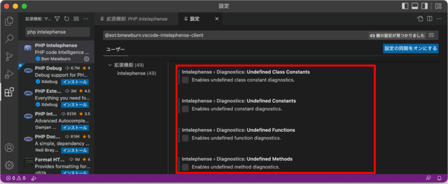This screenshot has width=448, height=184.
Task: Refresh the extensions list
Action: tap(66, 19)
